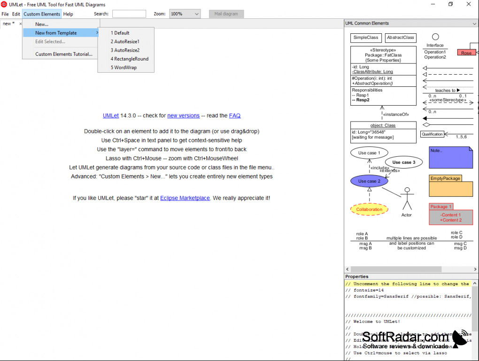This screenshot has width=479, height=361.
Task: Select the bold Use case 3 ellipse
Action: coord(403,162)
